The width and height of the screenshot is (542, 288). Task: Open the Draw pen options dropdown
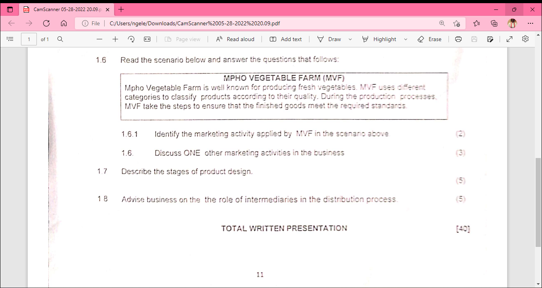pyautogui.click(x=350, y=39)
